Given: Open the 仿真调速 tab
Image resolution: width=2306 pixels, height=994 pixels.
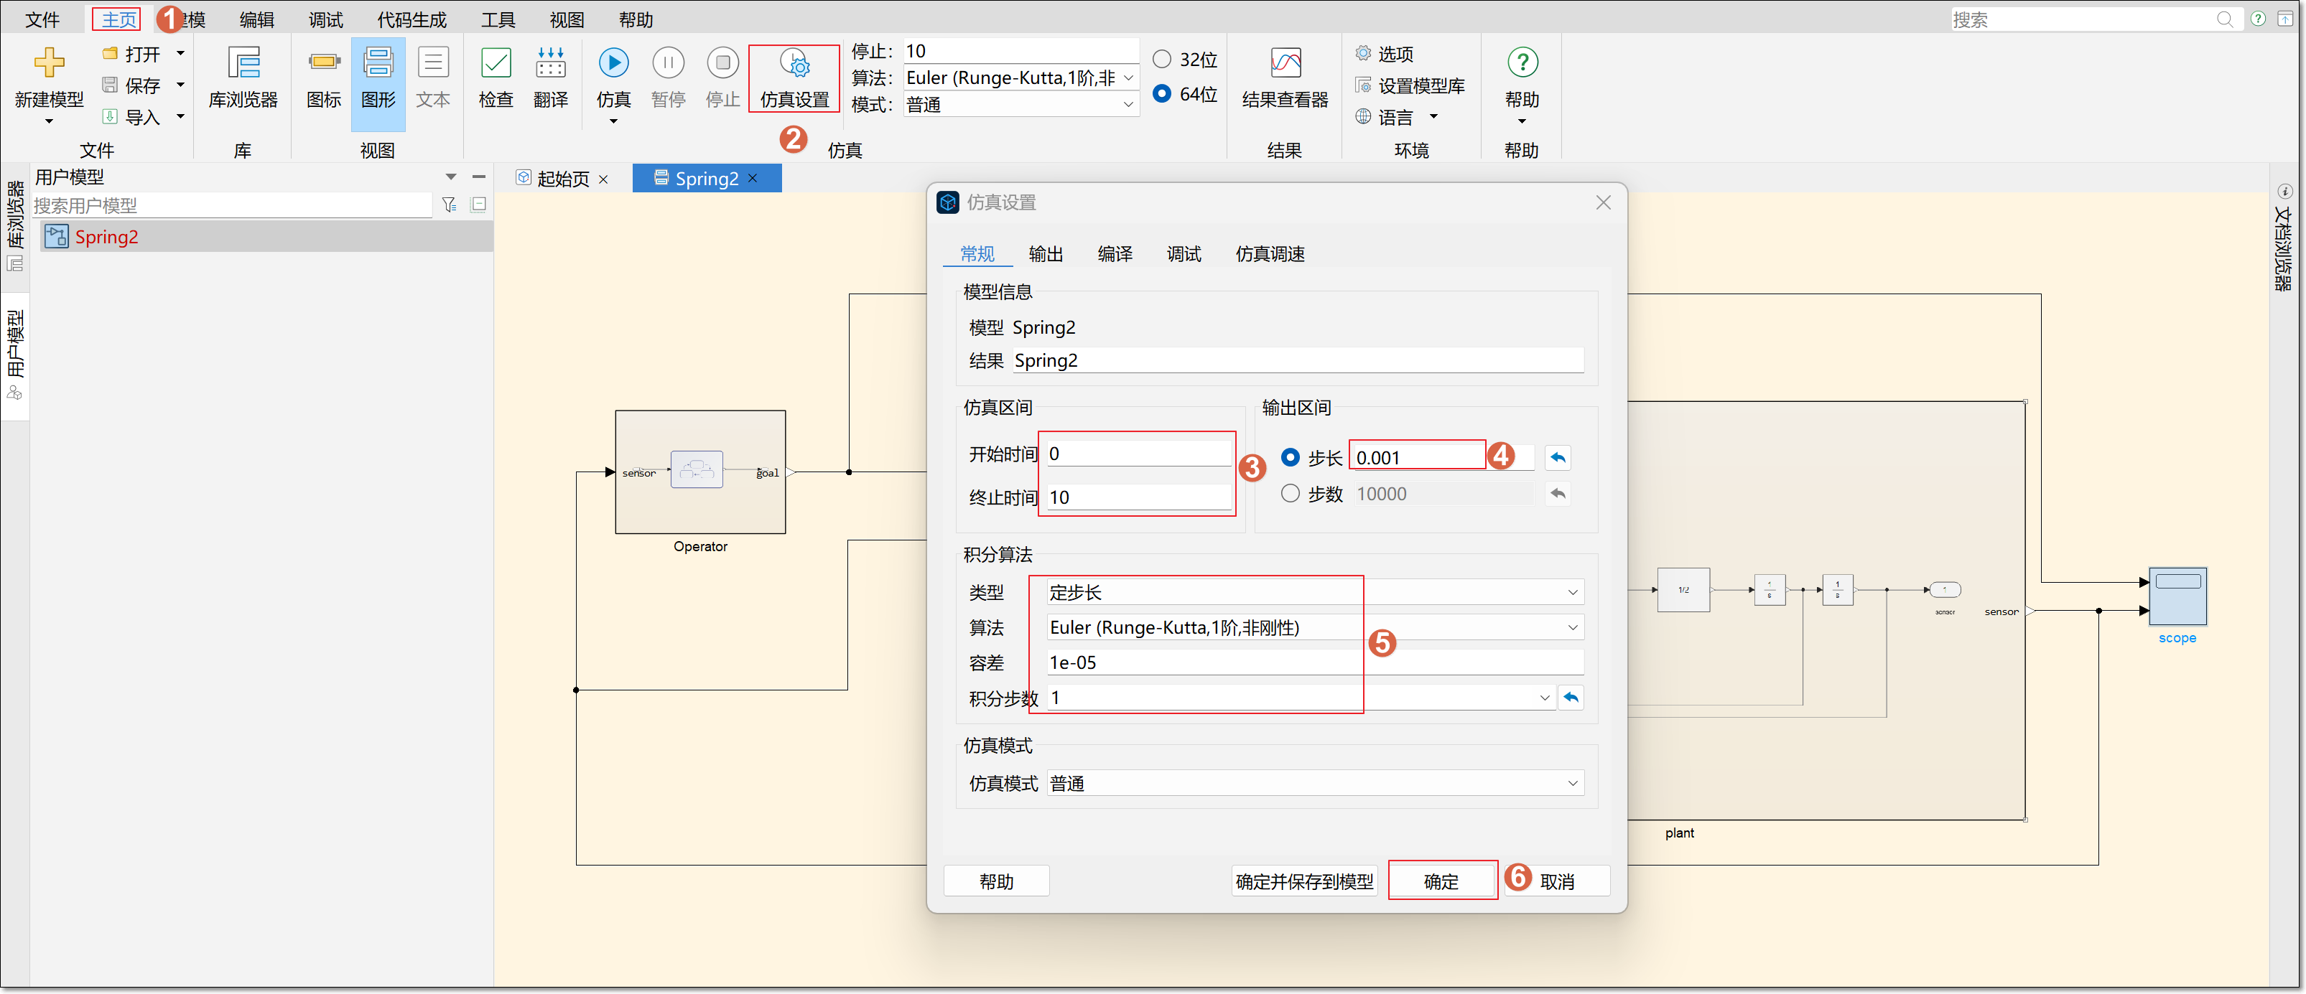Looking at the screenshot, I should [1270, 254].
